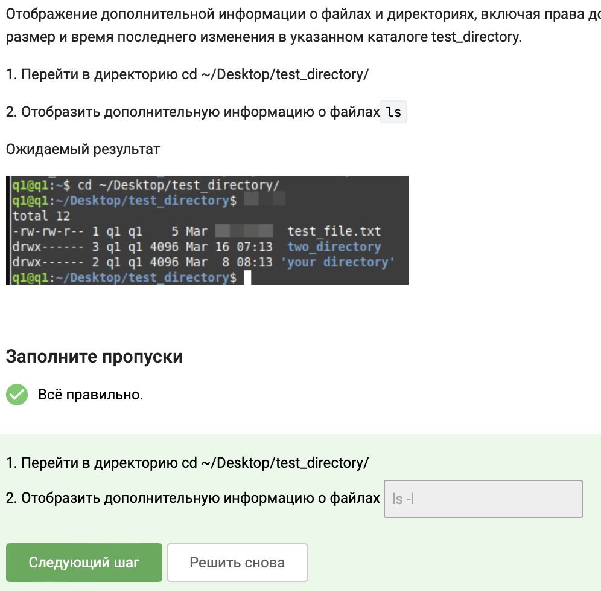Viewport: 601px width, 591px height.
Task: Select 'your directory' in the terminal output
Action: coord(338,262)
